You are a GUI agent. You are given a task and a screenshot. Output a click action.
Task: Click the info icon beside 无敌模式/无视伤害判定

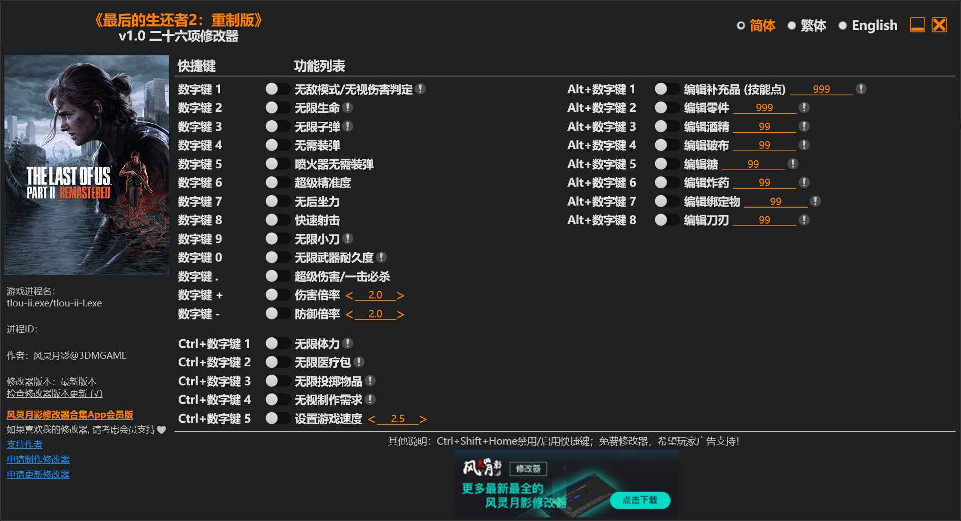422,89
